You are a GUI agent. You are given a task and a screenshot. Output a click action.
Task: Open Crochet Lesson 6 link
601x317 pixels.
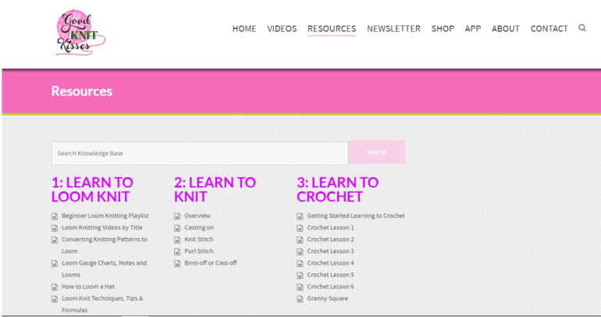point(330,287)
